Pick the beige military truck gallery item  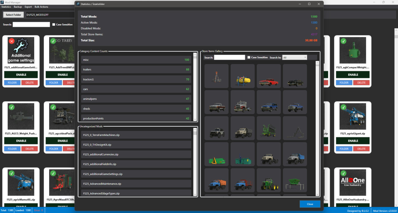[243, 128]
